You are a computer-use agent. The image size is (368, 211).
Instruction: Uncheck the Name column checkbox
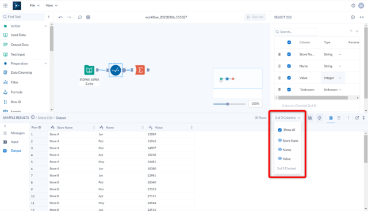coord(289,66)
